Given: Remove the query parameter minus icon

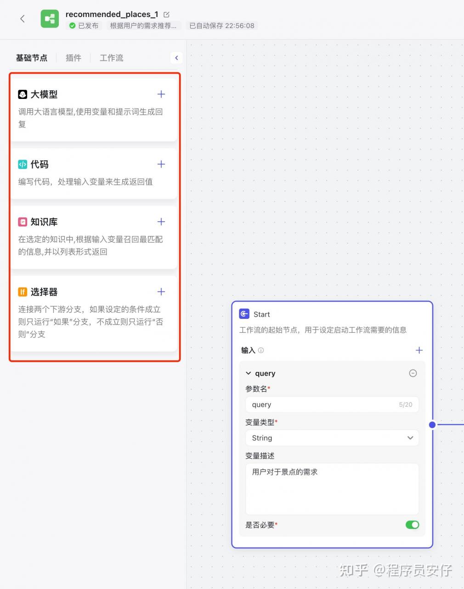Looking at the screenshot, I should click(413, 373).
